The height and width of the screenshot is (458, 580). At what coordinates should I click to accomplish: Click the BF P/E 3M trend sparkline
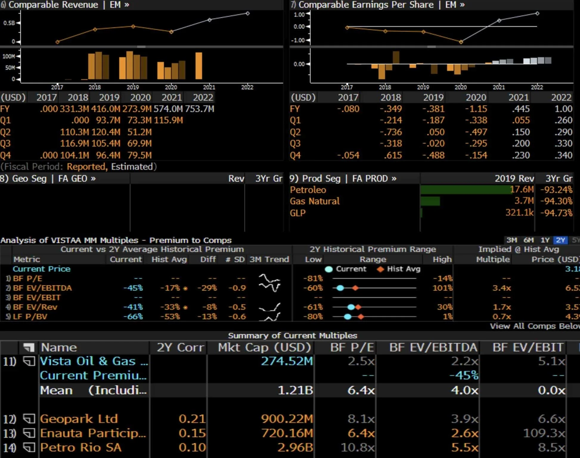[x=269, y=278]
